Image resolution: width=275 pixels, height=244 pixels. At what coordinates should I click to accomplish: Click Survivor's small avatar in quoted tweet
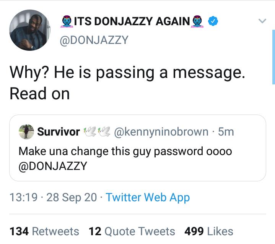26,132
